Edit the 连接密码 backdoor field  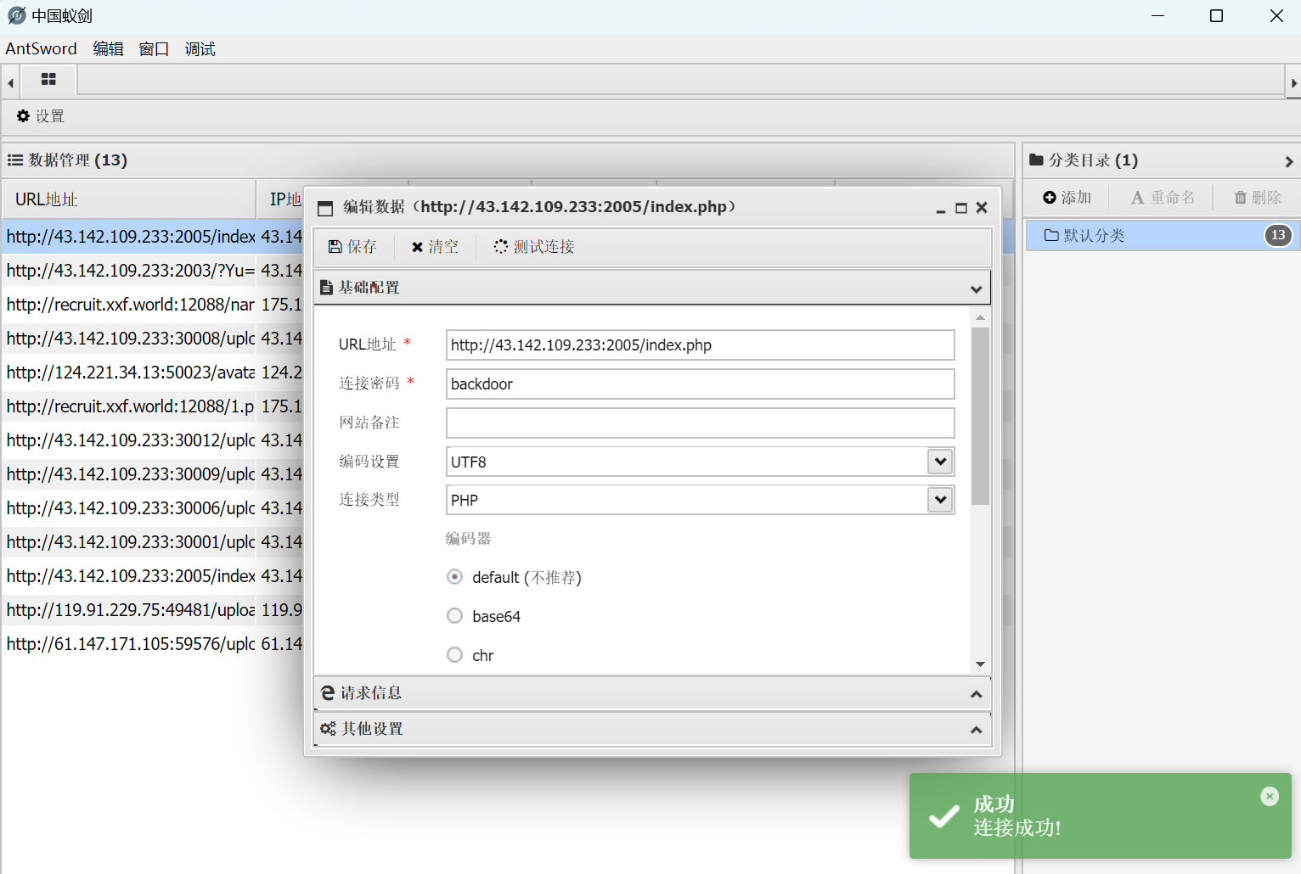click(701, 384)
